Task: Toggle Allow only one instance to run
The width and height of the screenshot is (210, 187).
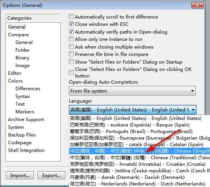Action: pos(71,39)
